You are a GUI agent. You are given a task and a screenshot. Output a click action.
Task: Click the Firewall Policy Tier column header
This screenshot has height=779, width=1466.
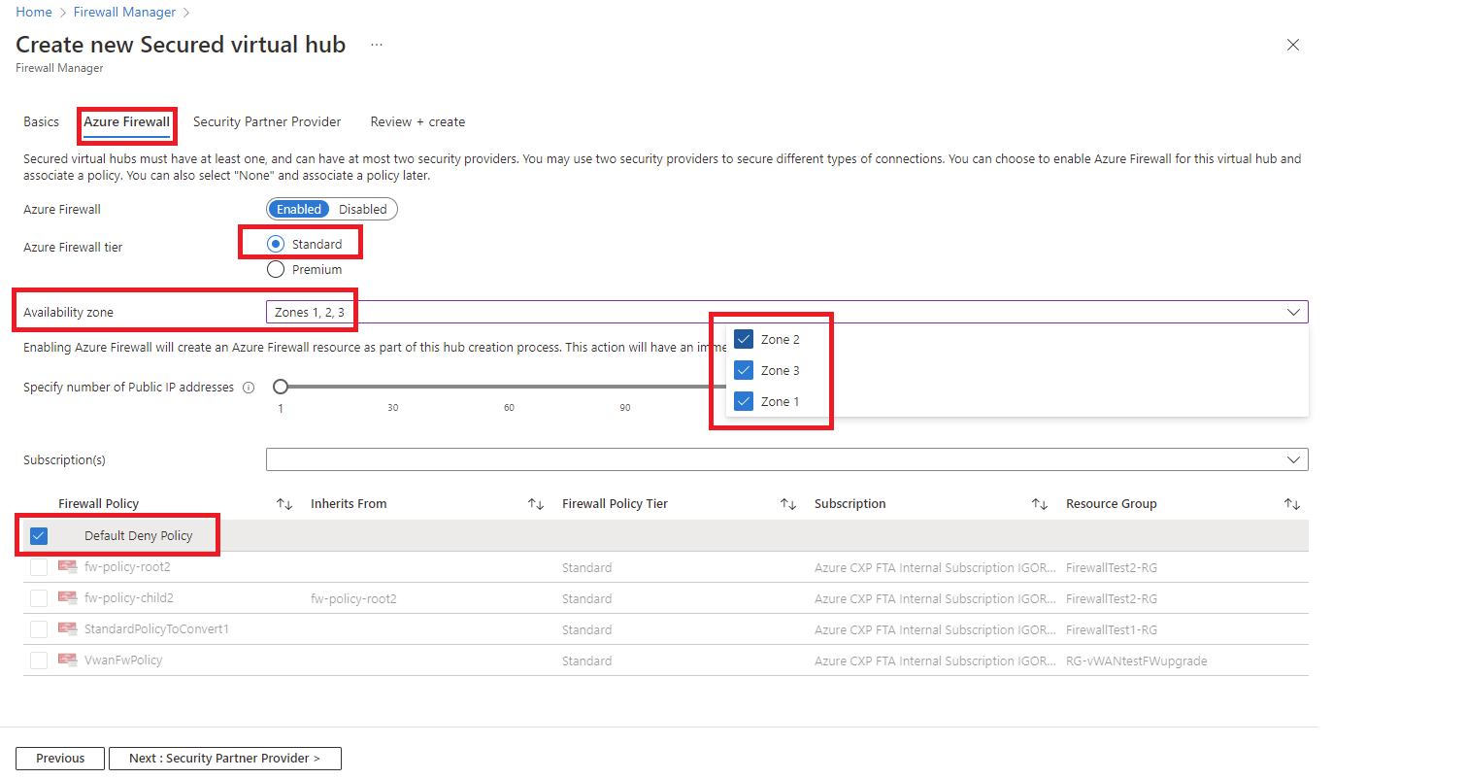pyautogui.click(x=616, y=504)
